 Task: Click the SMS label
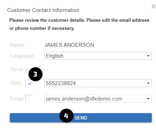pos(16,83)
